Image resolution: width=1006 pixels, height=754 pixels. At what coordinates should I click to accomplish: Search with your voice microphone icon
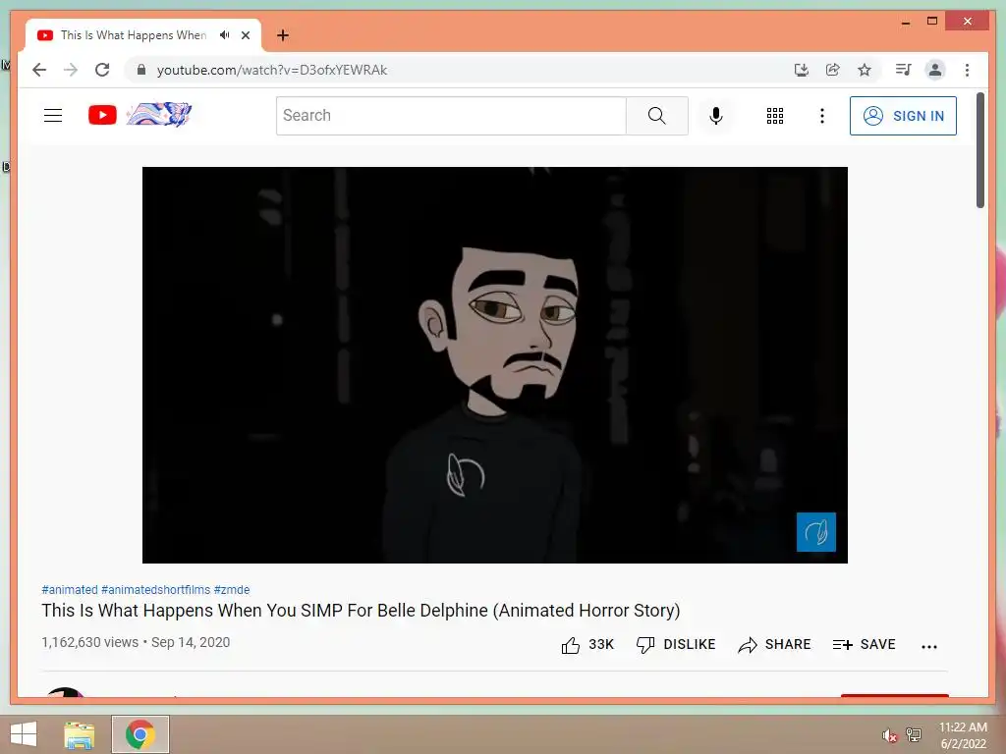716,116
